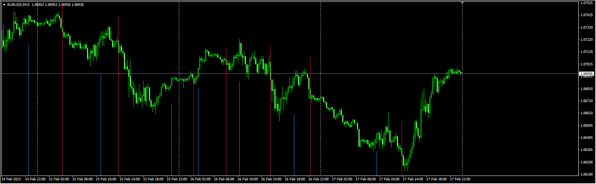Click time axis label 16 Feb 02:00
Viewport: 596px width, 184px height.
[x=201, y=180]
